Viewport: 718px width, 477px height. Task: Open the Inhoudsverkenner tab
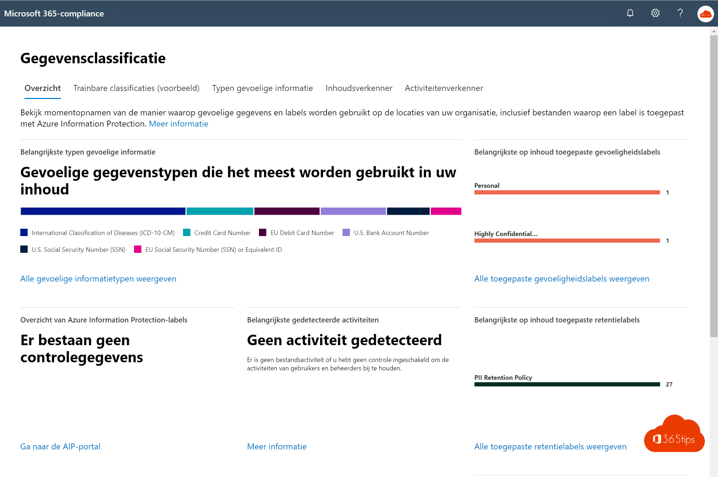click(359, 88)
